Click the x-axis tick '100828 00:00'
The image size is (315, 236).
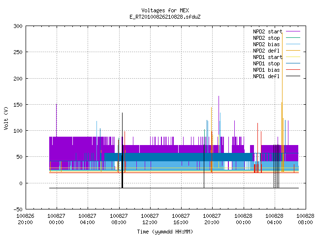tap(243, 219)
